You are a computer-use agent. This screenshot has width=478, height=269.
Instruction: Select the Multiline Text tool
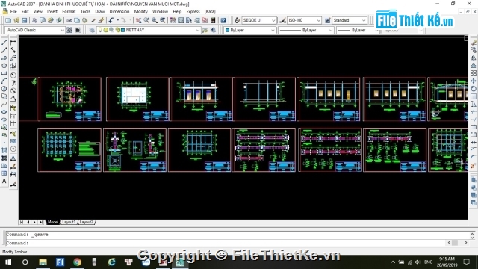pos(4,181)
